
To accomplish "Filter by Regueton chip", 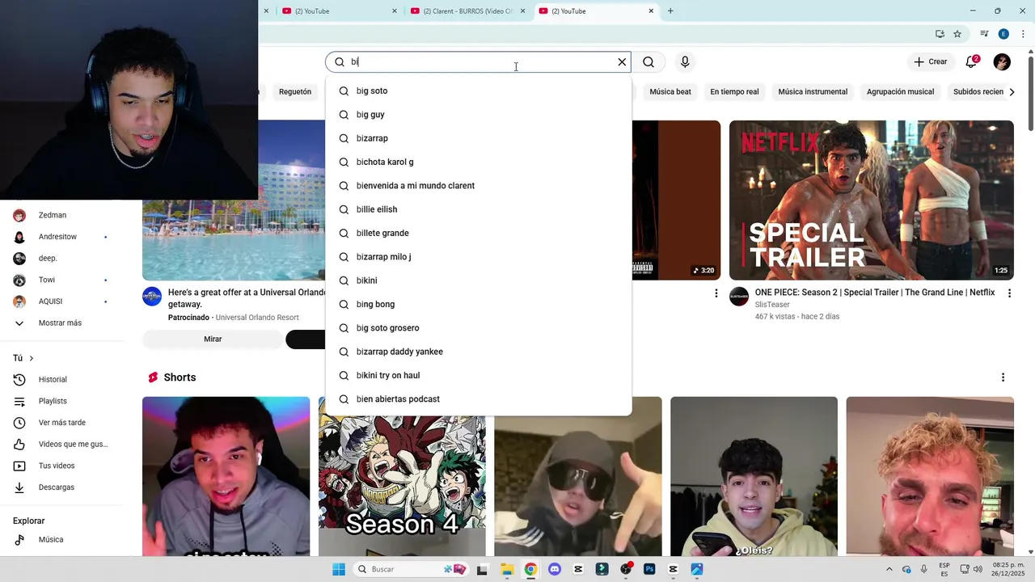I will pos(295,92).
